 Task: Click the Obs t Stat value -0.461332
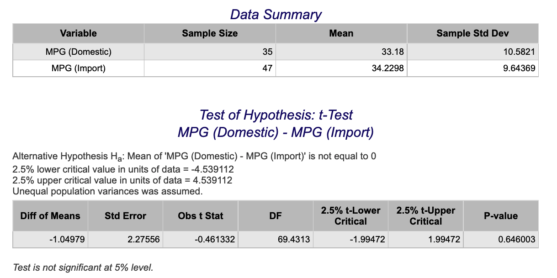coord(216,239)
